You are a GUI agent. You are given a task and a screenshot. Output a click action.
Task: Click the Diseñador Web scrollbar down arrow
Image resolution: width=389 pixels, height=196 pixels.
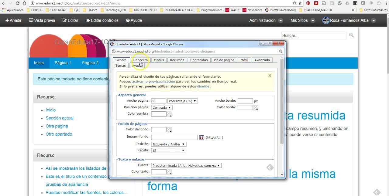tap(282, 175)
